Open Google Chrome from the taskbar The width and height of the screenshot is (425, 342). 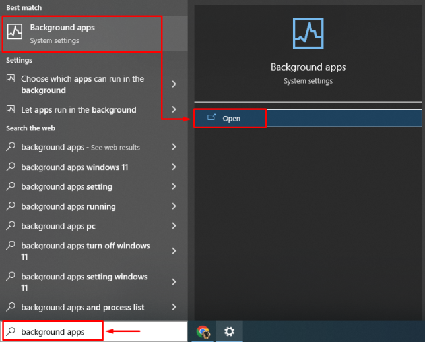(x=203, y=331)
